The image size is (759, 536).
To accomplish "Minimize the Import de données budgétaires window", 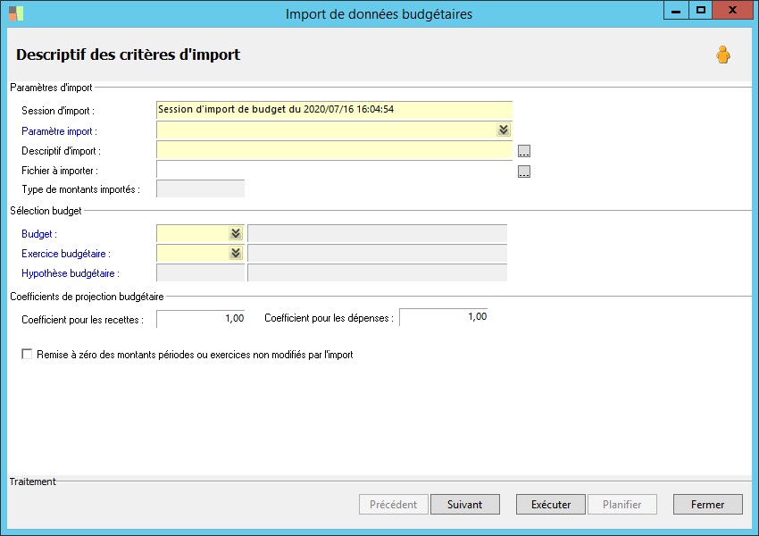I will [676, 10].
